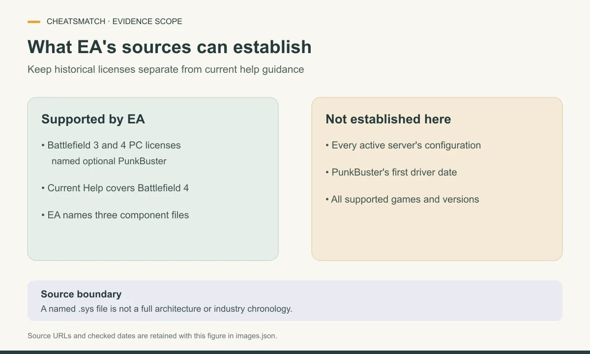The height and width of the screenshot is (354, 590).
Task: Click the title 'What EA's sources can establish'
Action: tap(170, 47)
